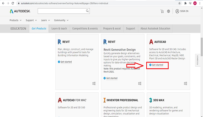Click the 'Revit Generative Design' title

(120, 50)
